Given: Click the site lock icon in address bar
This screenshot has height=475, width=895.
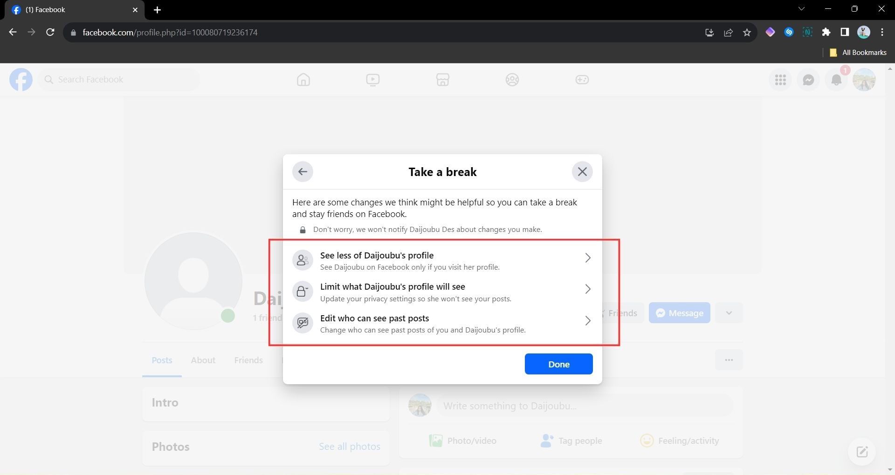Looking at the screenshot, I should (73, 33).
